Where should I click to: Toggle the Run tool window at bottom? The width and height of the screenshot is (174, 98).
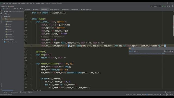coord(5,92)
